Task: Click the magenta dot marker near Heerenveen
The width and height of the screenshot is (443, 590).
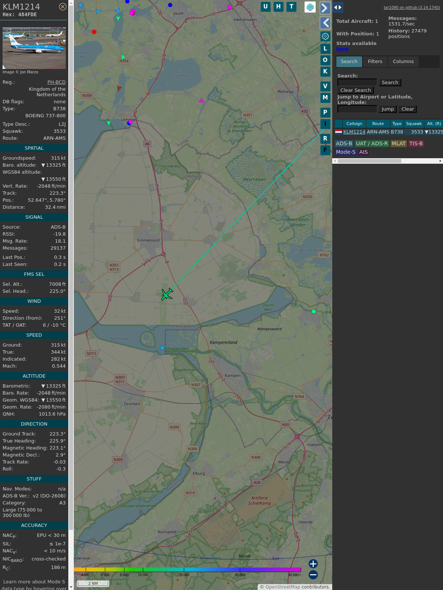Action: tap(229, 7)
